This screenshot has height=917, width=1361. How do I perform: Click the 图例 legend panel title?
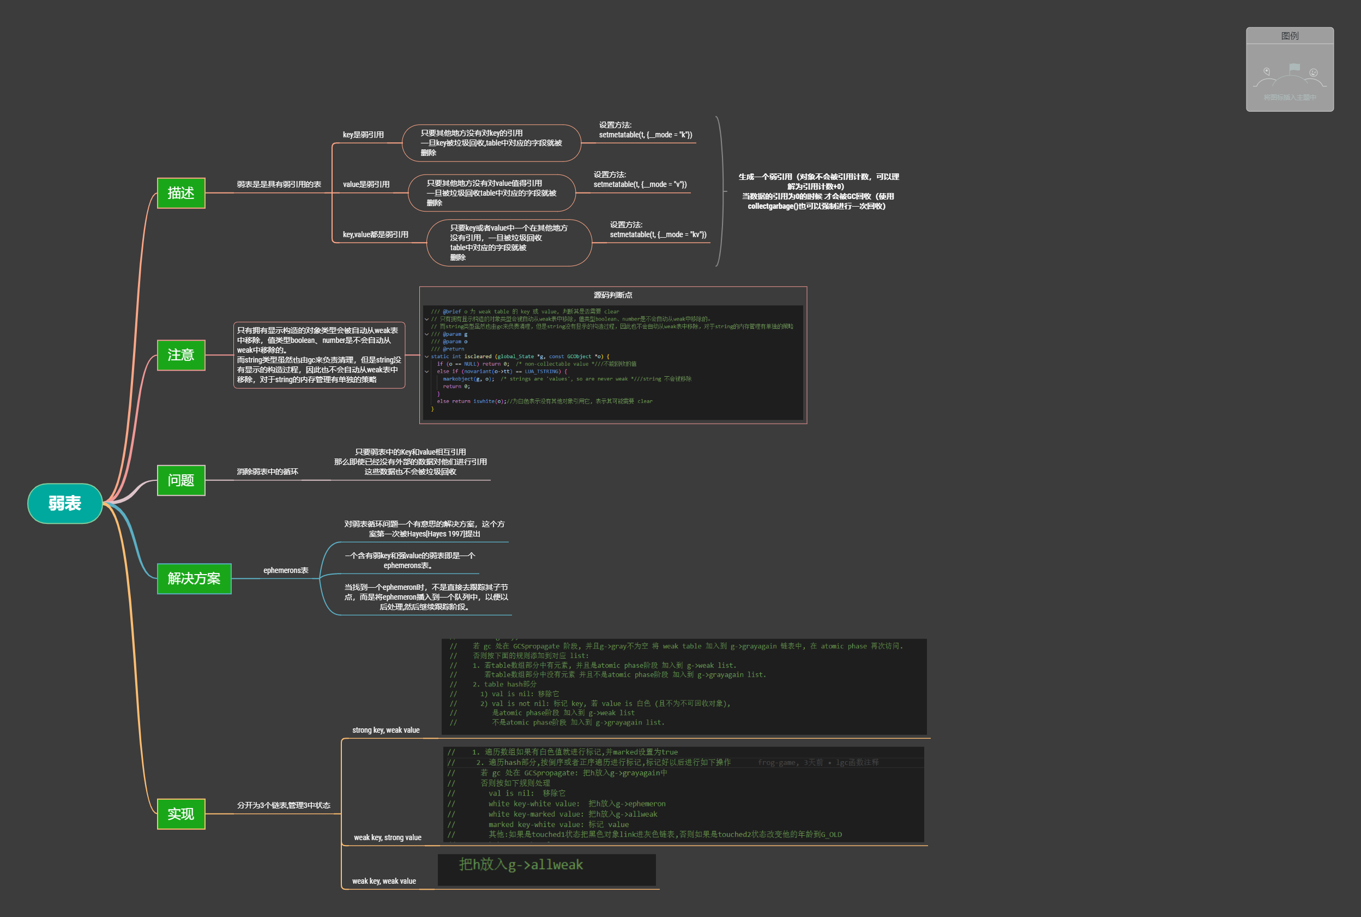1290,35
